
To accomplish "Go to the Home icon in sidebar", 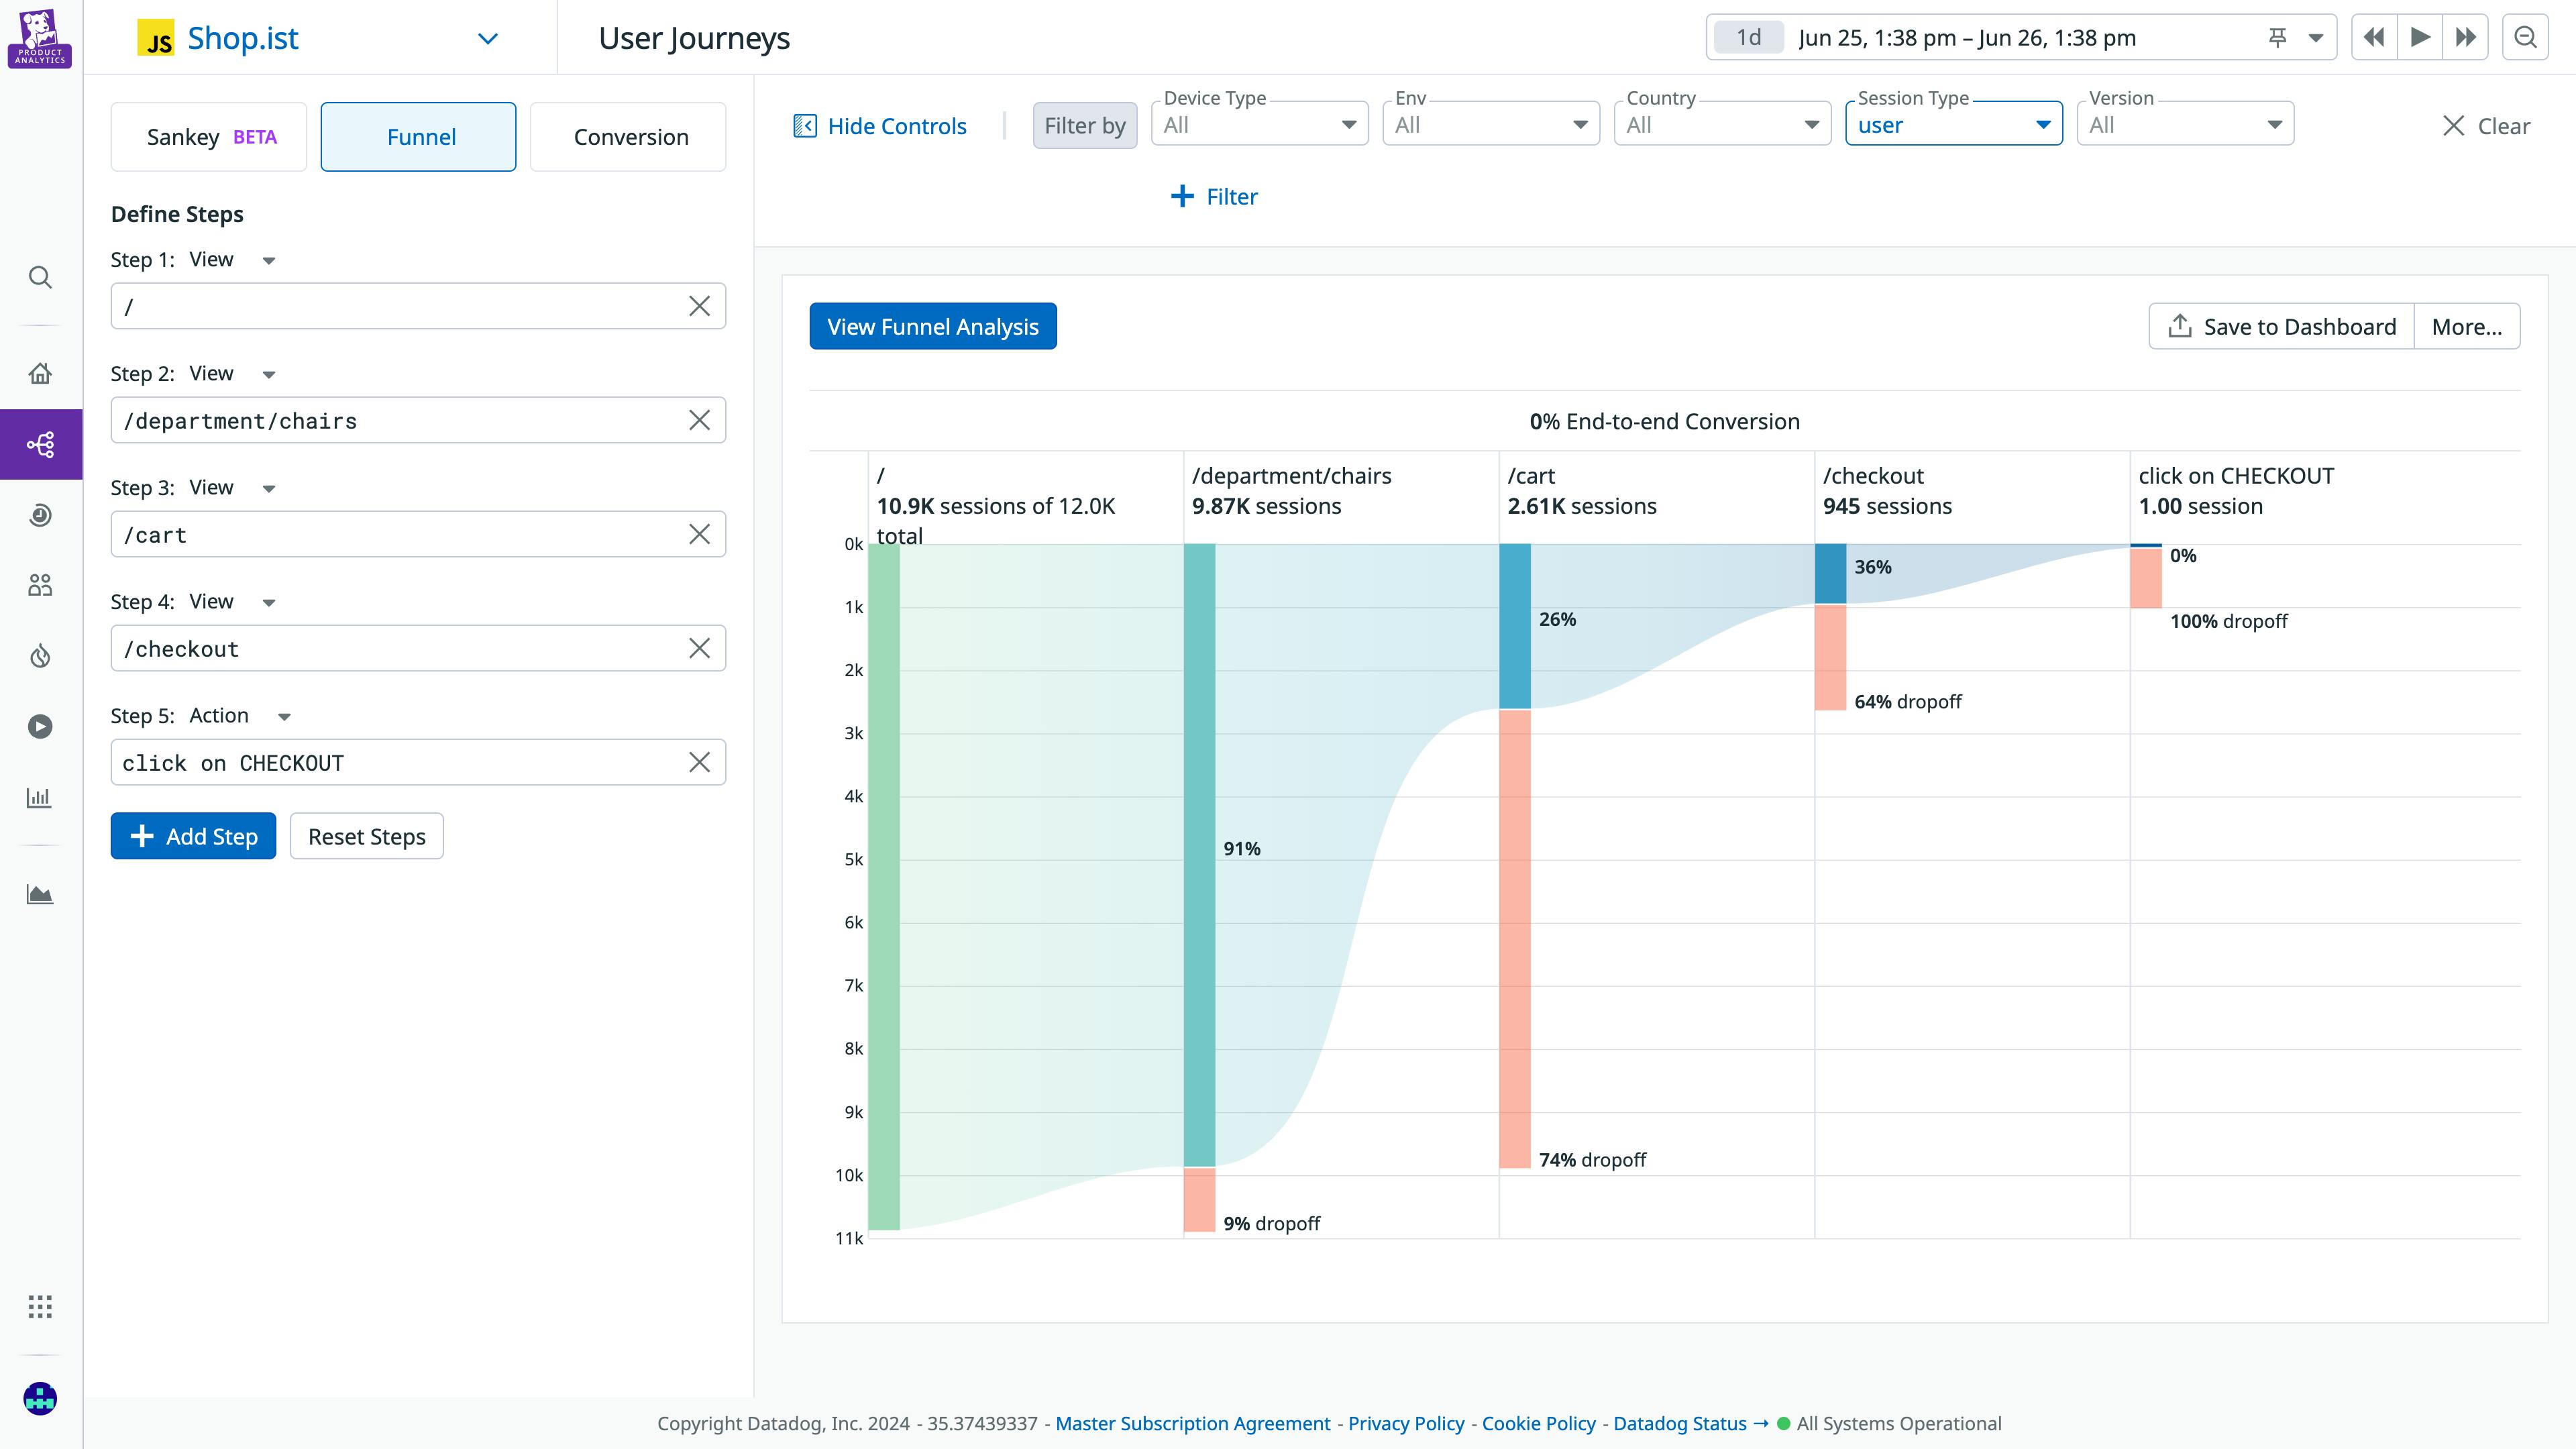I will [40, 372].
